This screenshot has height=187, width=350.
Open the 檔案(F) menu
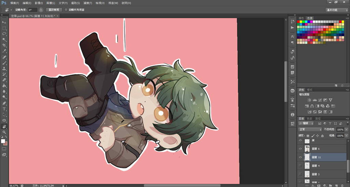click(x=14, y=3)
